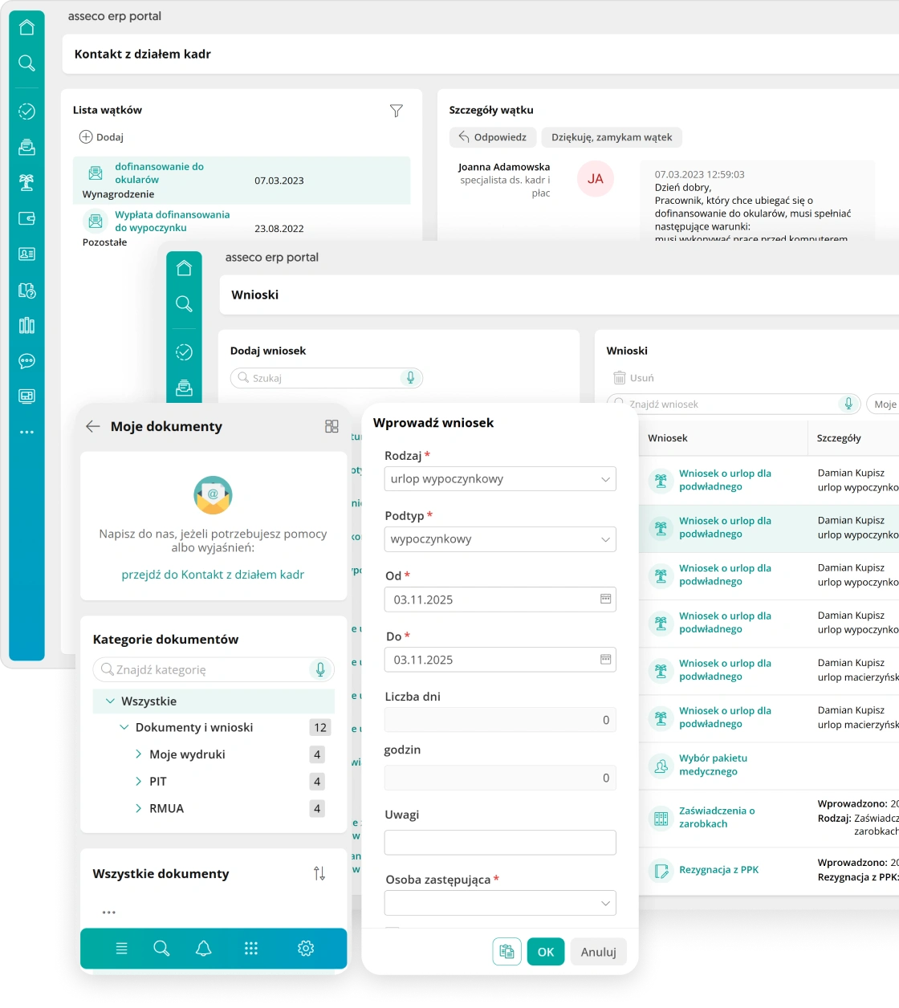Click the palm tree vacation icon in sidebar
Viewport: 899px width, 1008px height.
coord(26,182)
